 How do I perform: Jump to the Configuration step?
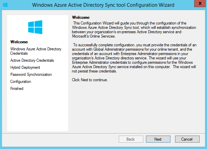(20, 82)
